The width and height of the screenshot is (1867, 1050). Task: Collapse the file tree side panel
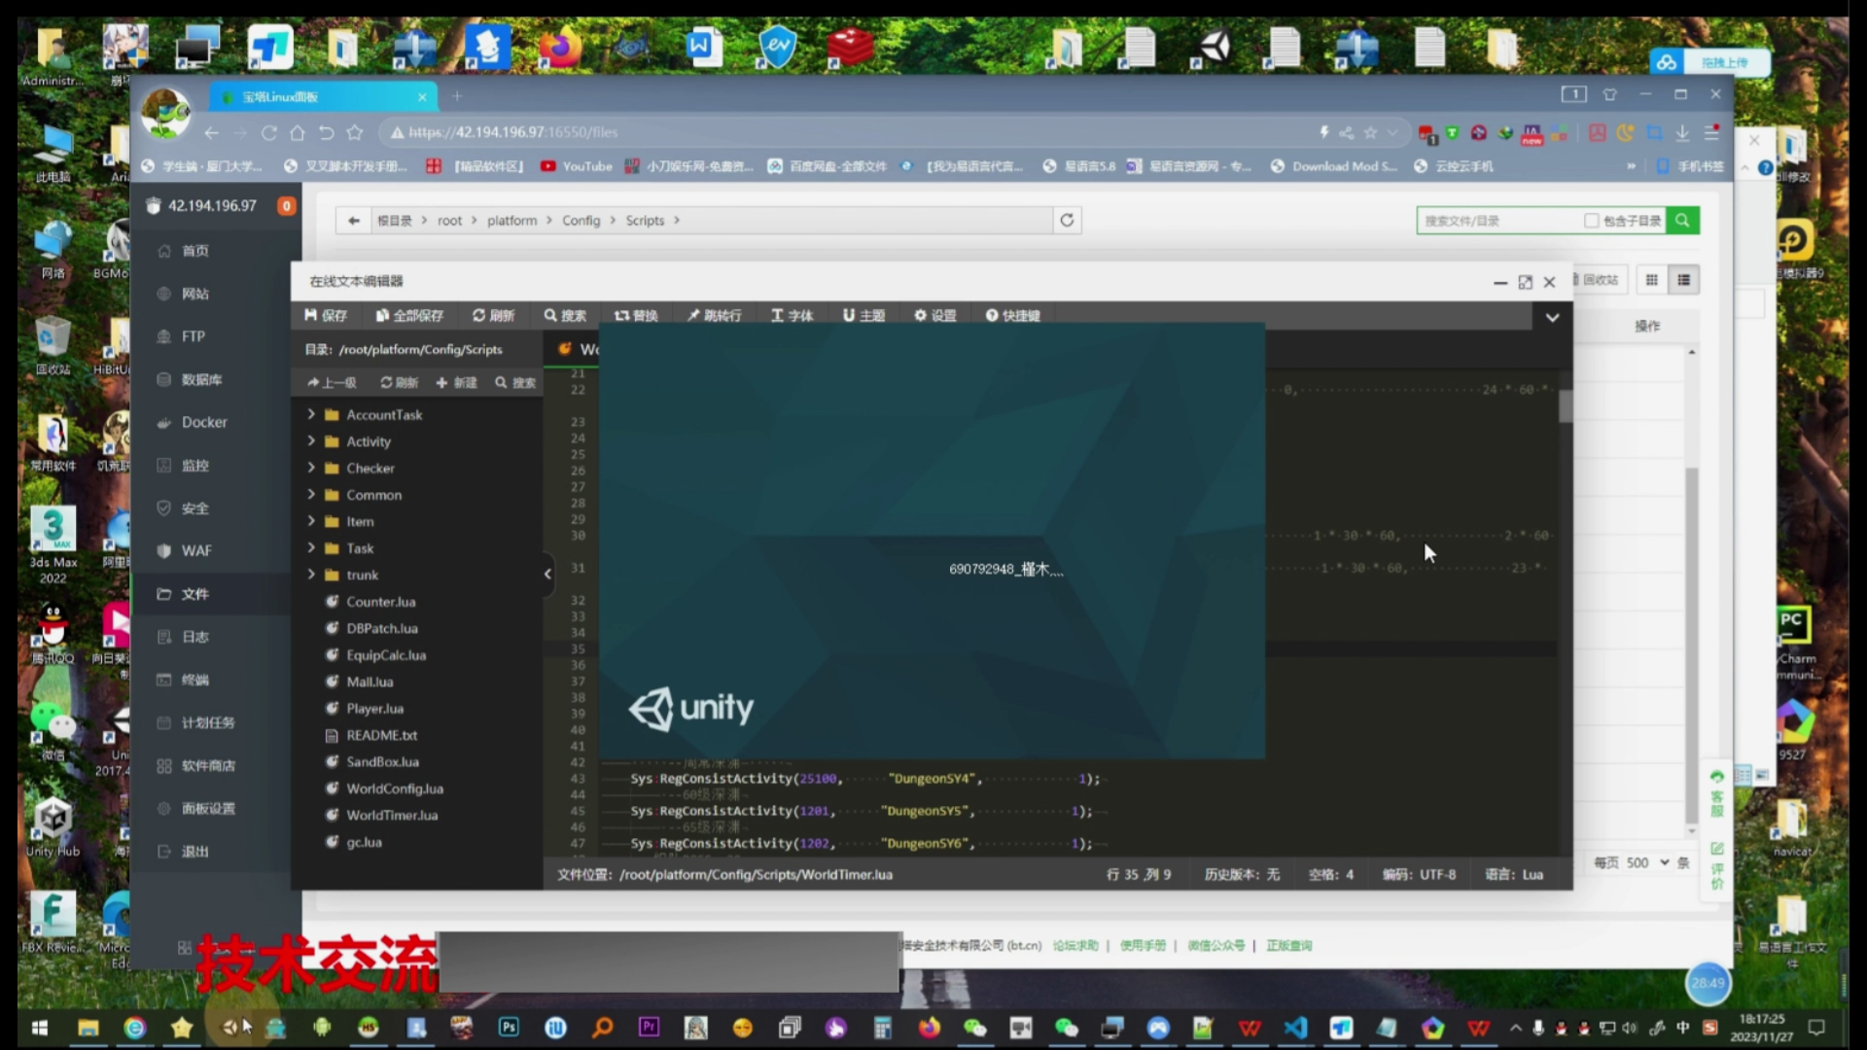click(547, 574)
